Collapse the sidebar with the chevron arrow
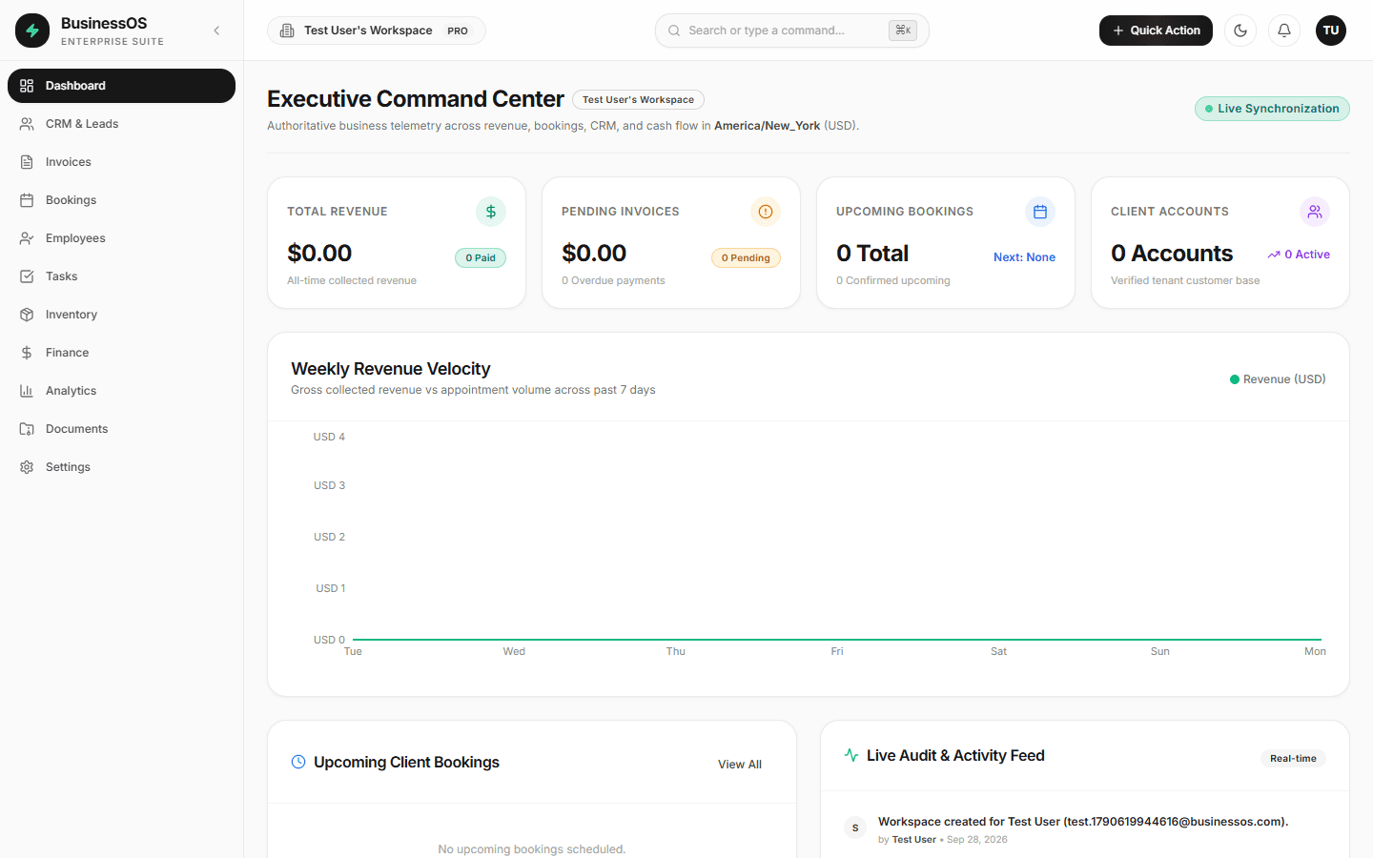 pyautogui.click(x=216, y=31)
